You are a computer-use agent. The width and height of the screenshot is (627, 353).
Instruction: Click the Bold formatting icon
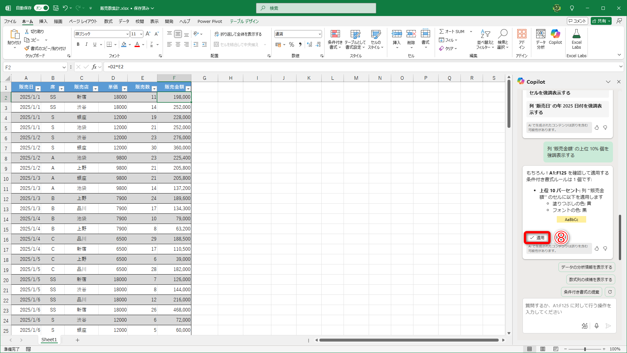[78, 44]
